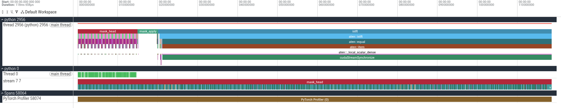Click main thread chip on thread 2956
This screenshot has width=561, height=108.
click(60, 25)
